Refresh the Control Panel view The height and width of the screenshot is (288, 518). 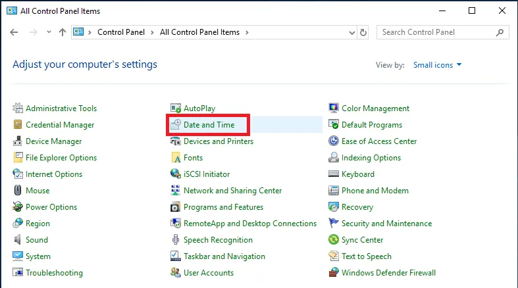[x=363, y=32]
